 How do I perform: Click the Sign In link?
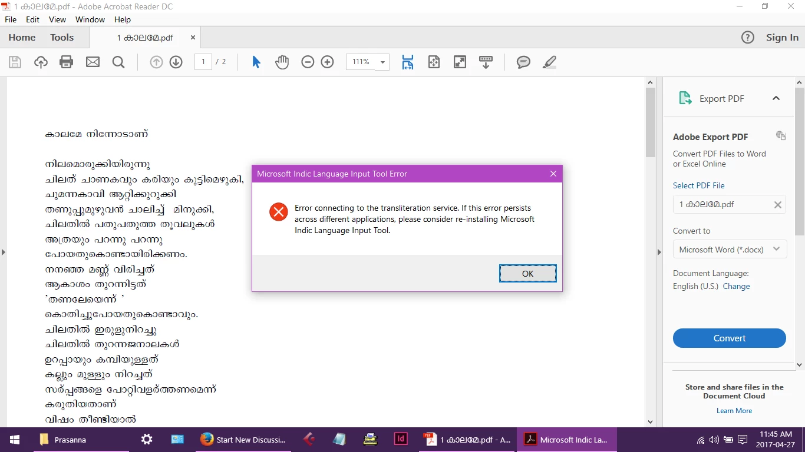[x=783, y=38]
